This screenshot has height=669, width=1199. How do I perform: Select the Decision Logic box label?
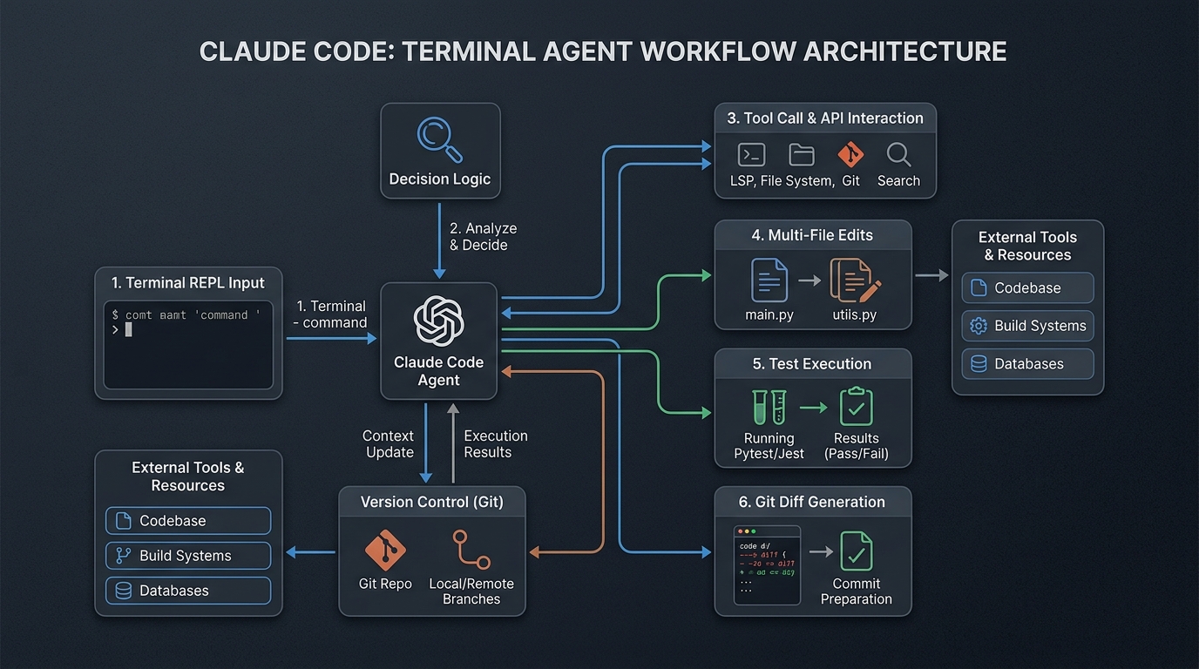440,179
